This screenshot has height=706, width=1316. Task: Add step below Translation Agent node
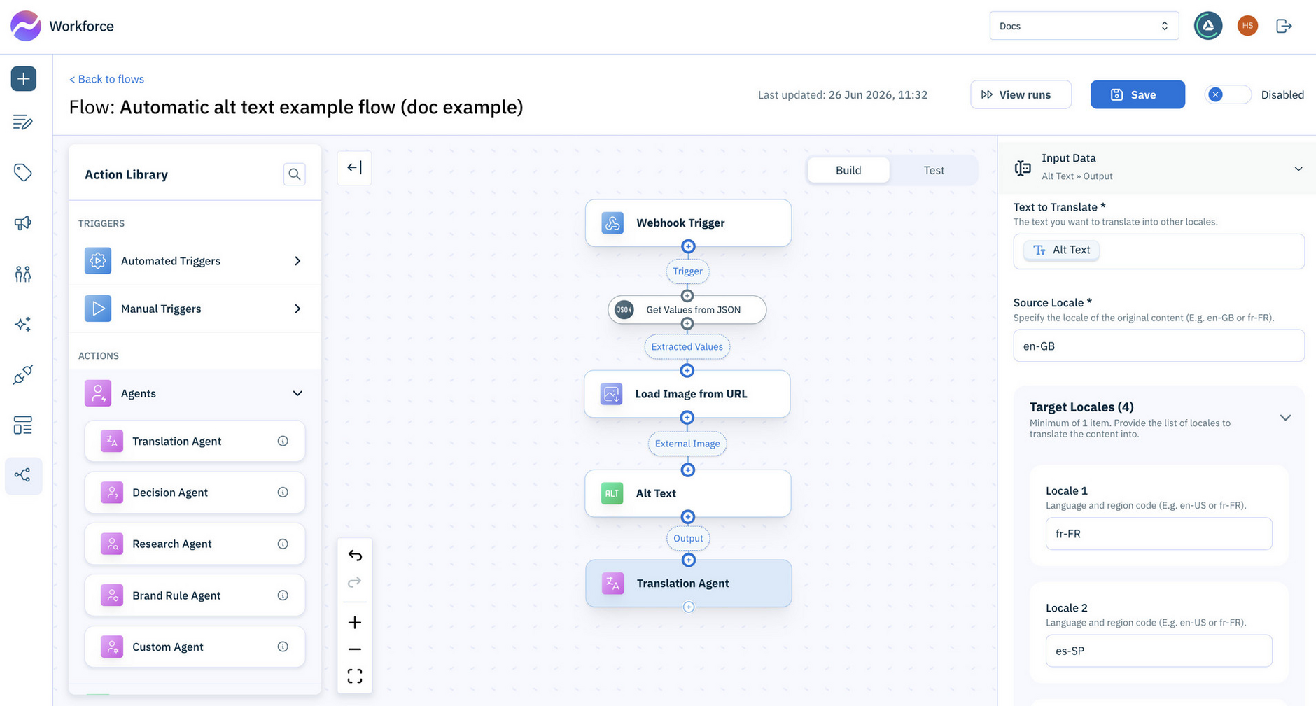coord(689,607)
